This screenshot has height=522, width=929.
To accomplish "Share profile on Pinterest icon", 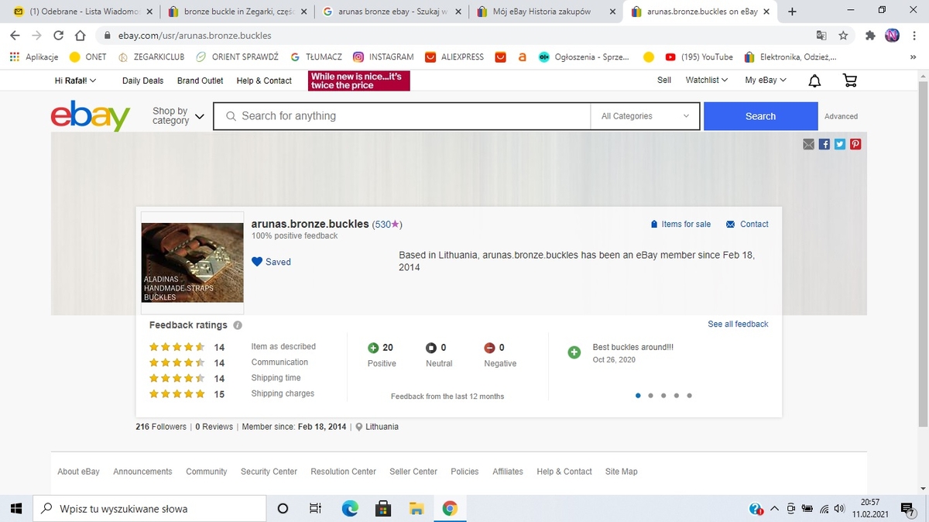I will [855, 144].
